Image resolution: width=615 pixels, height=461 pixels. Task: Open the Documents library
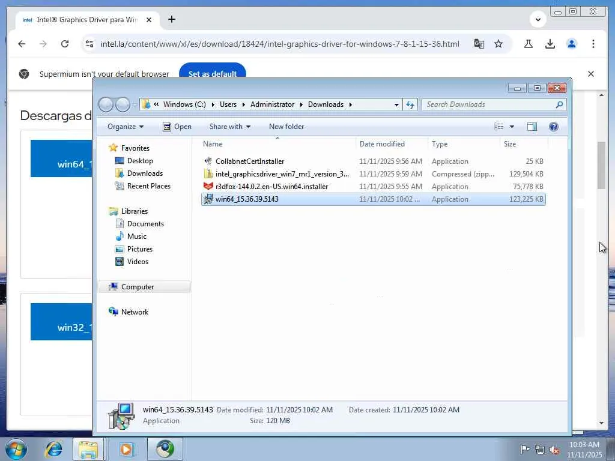tap(140, 223)
